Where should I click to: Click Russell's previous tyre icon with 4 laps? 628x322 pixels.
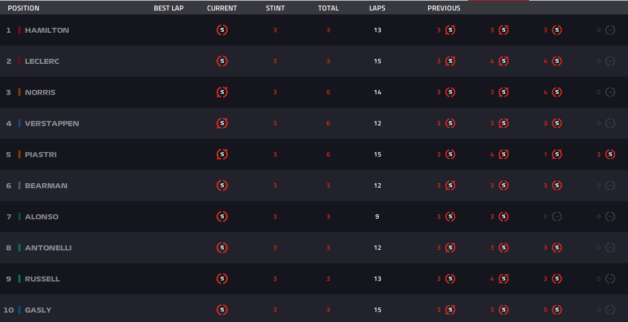(x=504, y=279)
